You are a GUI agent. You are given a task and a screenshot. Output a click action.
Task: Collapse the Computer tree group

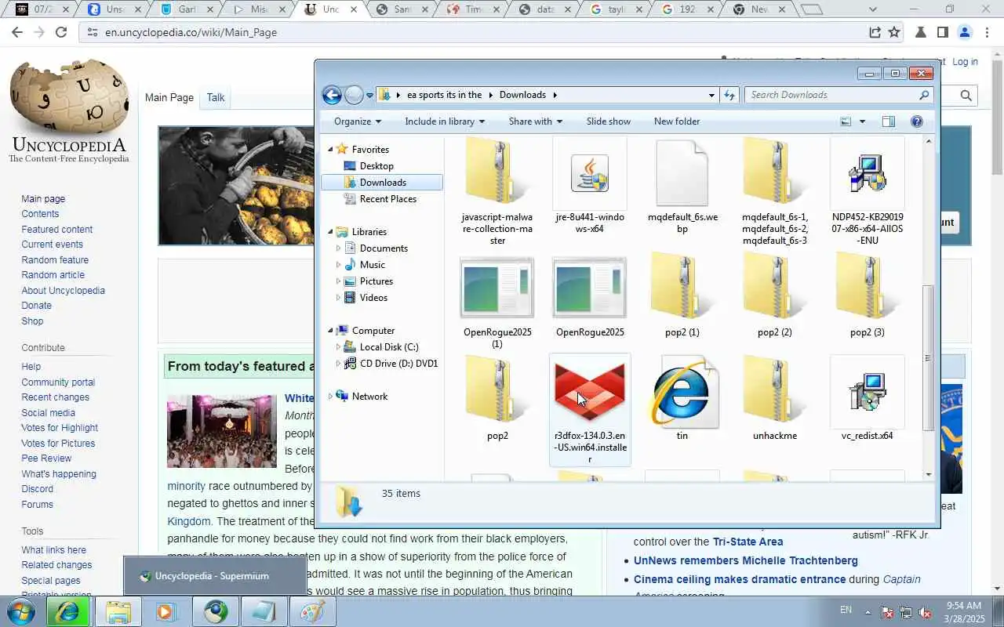click(x=330, y=331)
